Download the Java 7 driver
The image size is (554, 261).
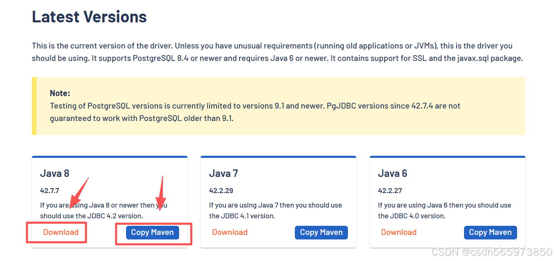pos(230,232)
